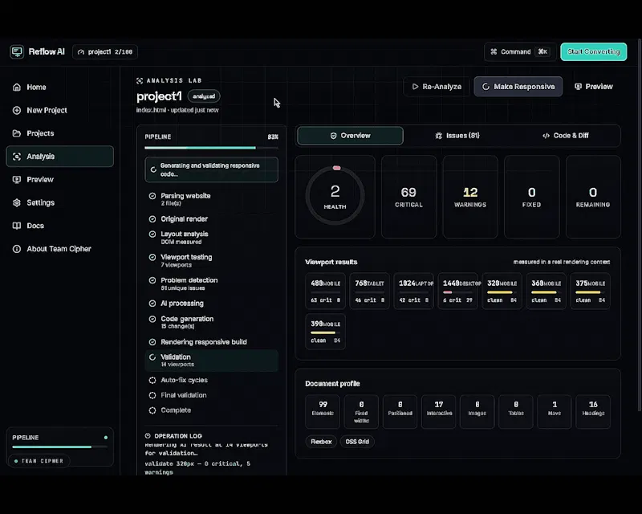Switch to the Code & Diff tab
The width and height of the screenshot is (642, 514).
tap(566, 136)
